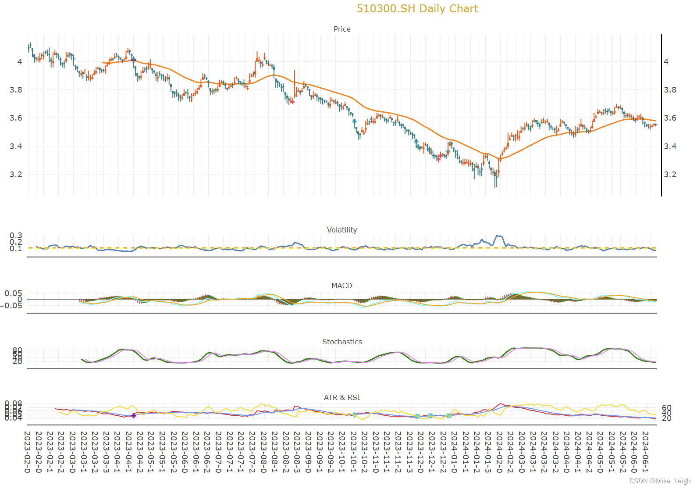Screen dimensions: 697x489
Task: Click the 60 tick on the RSI axis
Action: coord(666,408)
